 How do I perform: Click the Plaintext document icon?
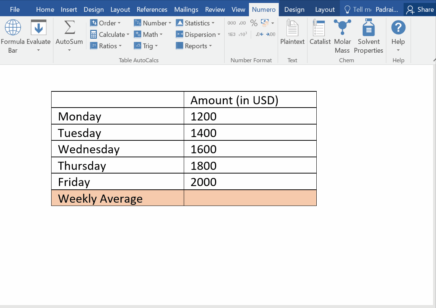coord(292,28)
